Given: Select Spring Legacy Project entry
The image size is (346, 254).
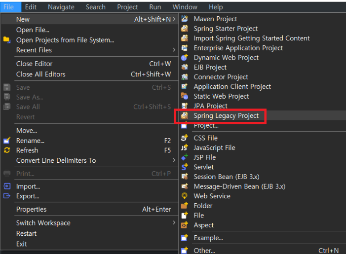Looking at the screenshot, I should 263,115.
